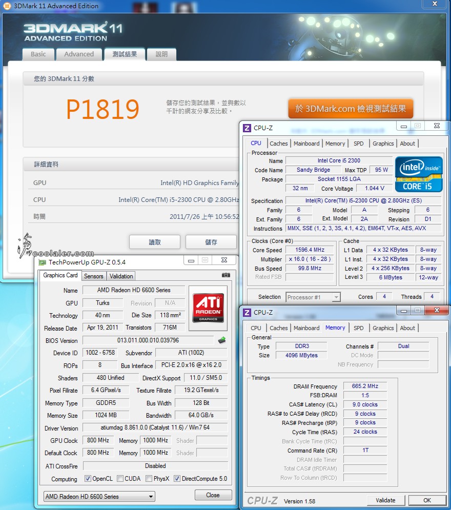Click the BIOS save chip icon in GPU-Z
The height and width of the screenshot is (510, 451).
[222, 340]
